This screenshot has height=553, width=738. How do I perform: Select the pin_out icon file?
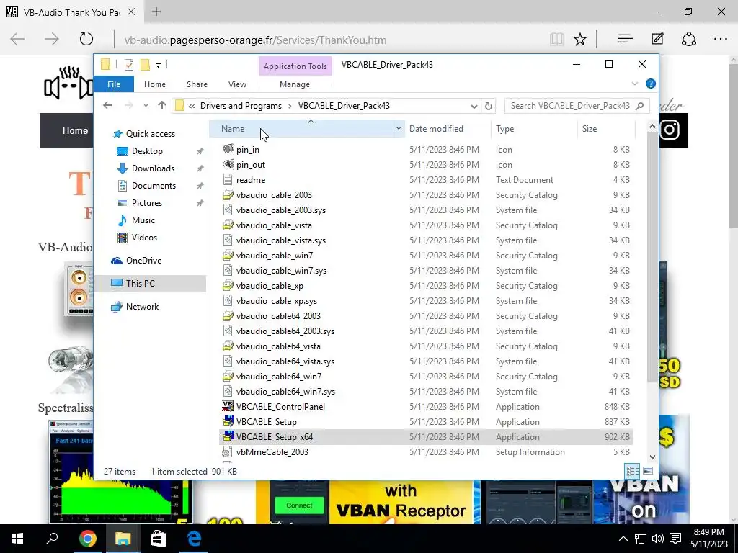(x=228, y=164)
